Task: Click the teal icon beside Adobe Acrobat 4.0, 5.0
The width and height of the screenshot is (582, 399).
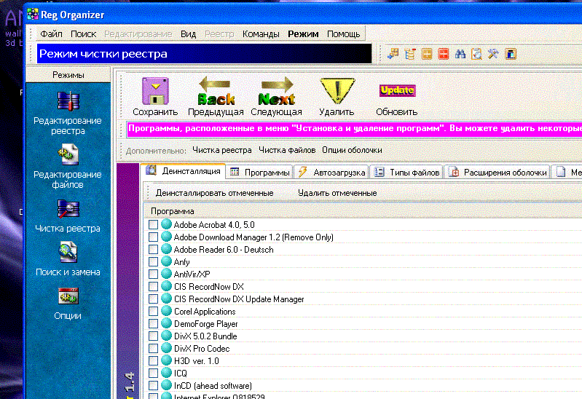Action: click(x=166, y=224)
